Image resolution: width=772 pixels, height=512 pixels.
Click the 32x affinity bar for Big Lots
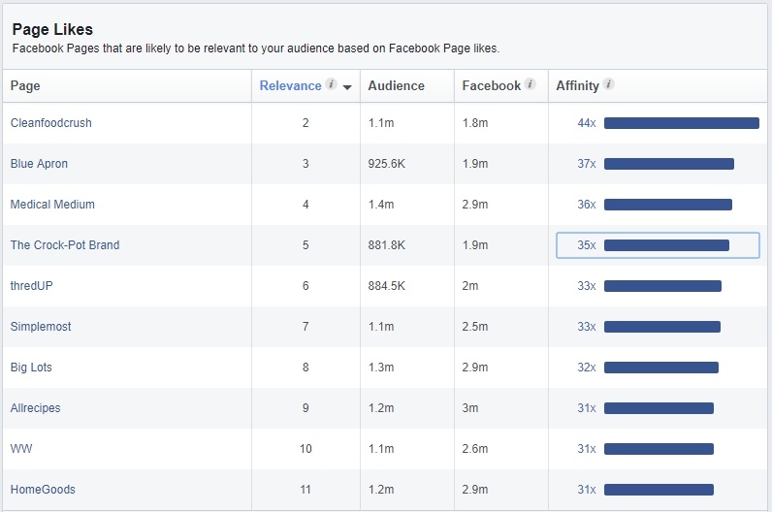661,368
